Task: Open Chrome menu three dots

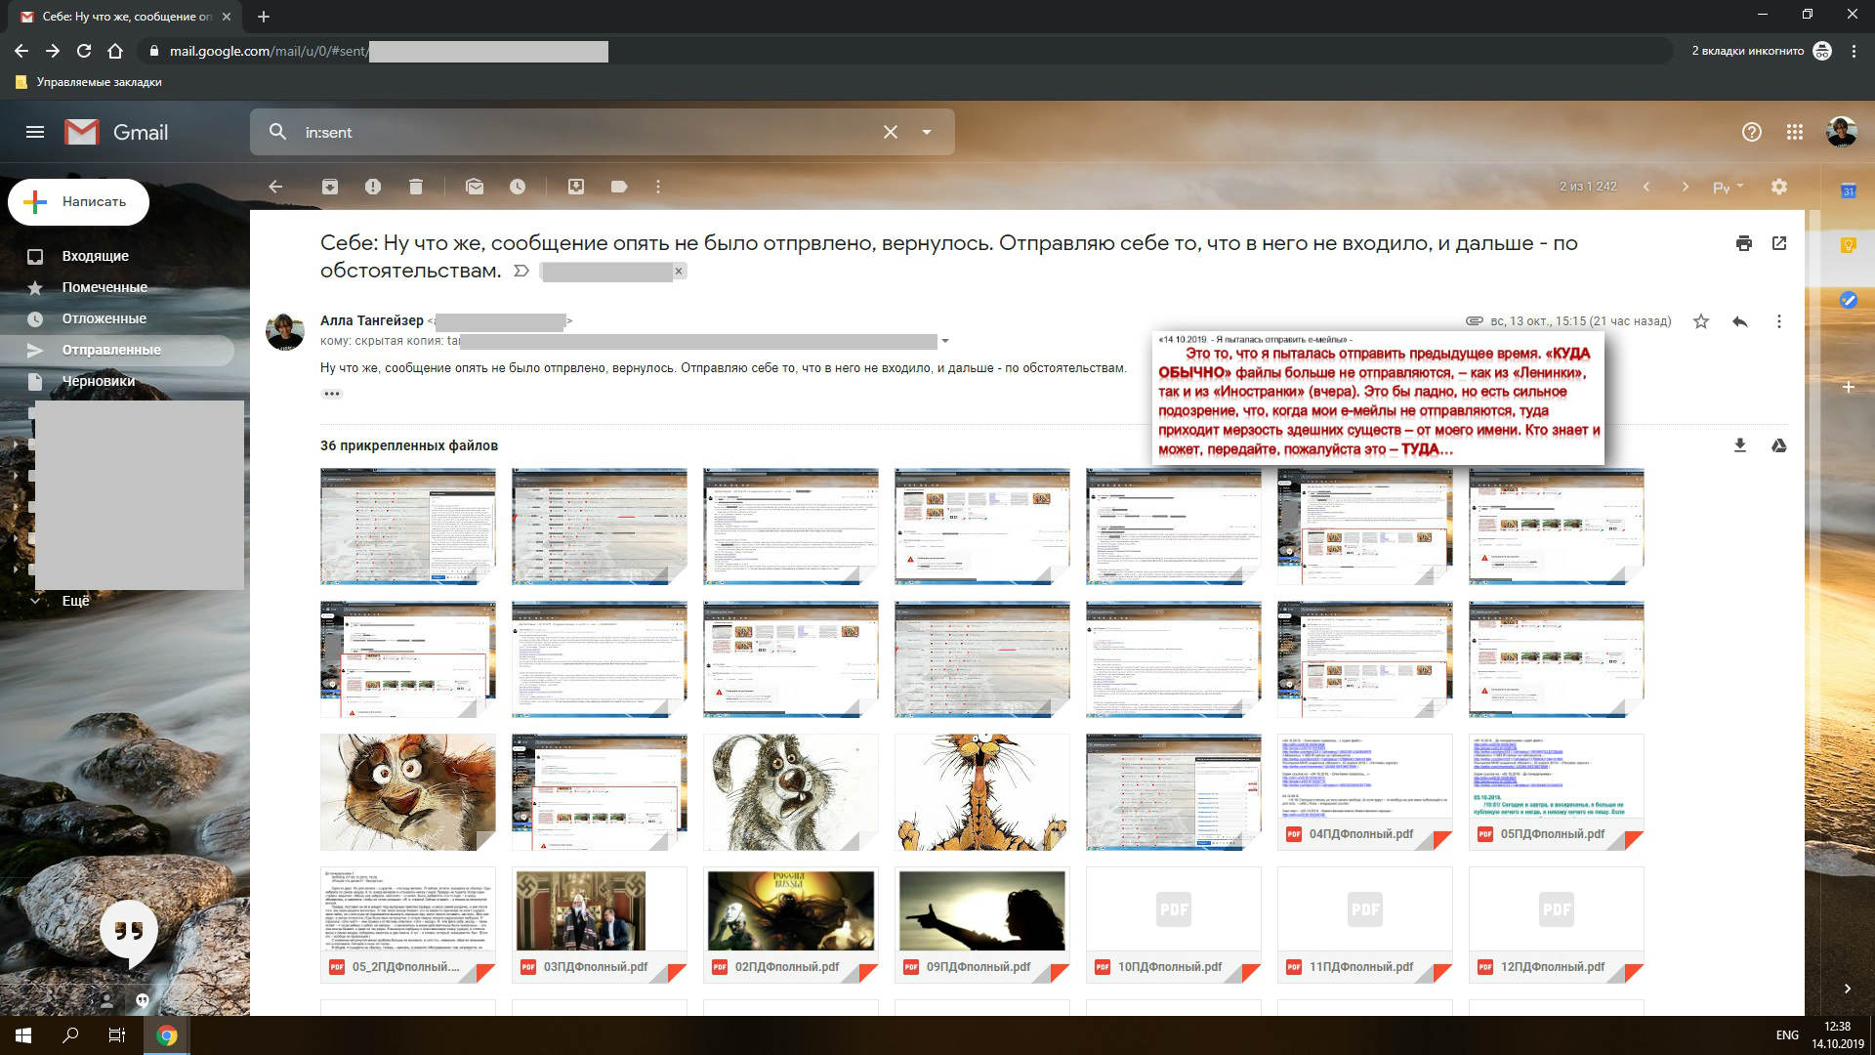Action: (1854, 51)
